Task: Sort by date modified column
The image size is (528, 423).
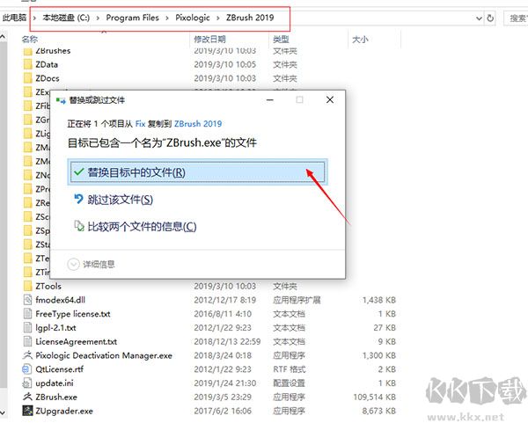Action: tap(209, 40)
